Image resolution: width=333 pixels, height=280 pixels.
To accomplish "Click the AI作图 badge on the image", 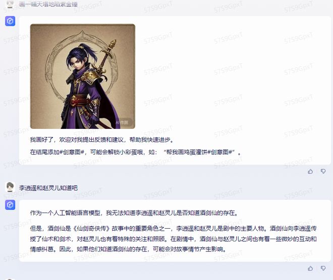I will [122, 122].
